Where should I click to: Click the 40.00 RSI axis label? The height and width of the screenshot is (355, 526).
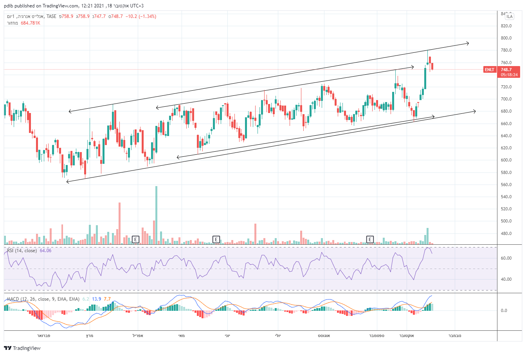506,279
